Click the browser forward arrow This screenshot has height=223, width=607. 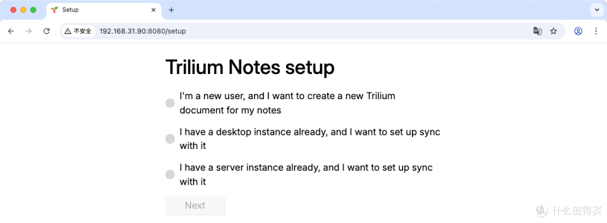[x=29, y=31]
